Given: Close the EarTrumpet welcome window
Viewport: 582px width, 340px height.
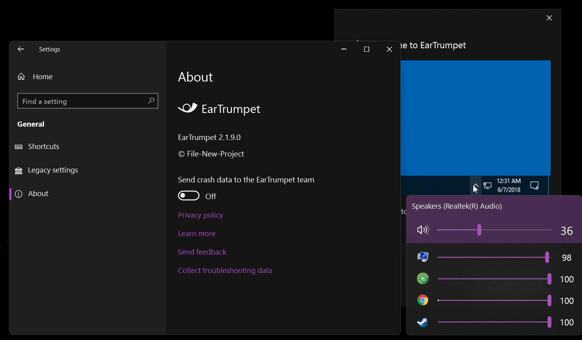Looking at the screenshot, I should click(x=549, y=18).
